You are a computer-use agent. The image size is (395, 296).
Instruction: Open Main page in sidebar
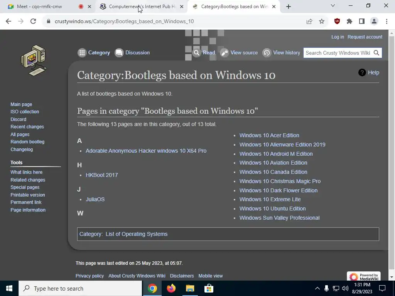(21, 104)
